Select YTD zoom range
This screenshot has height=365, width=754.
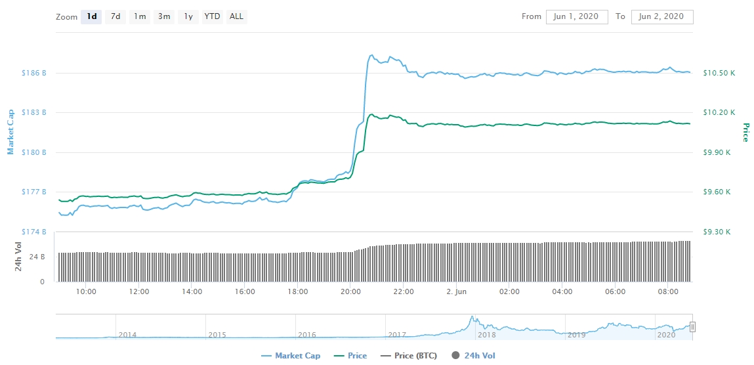click(212, 17)
